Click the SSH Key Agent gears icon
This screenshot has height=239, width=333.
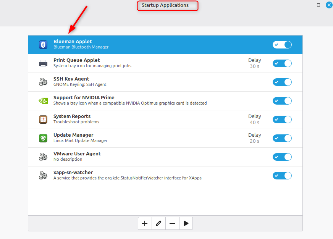pos(43,82)
